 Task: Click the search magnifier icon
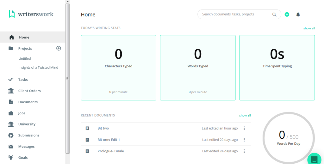coord(274,15)
